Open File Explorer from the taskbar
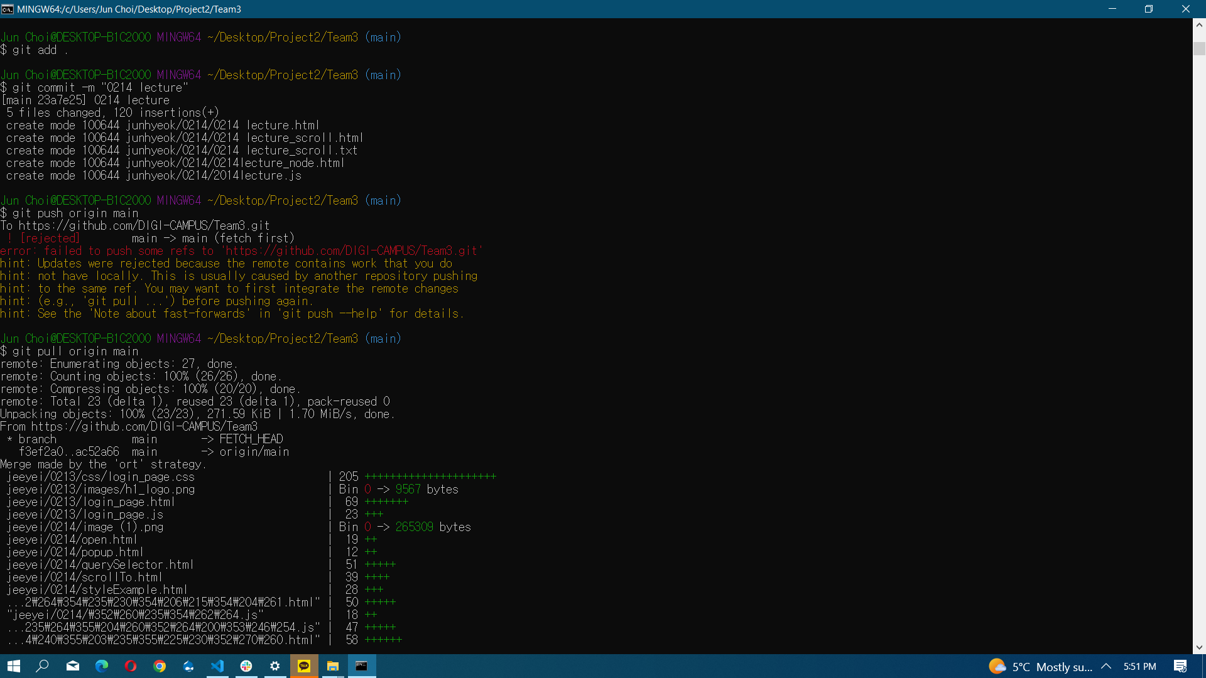The width and height of the screenshot is (1206, 678). tap(333, 666)
